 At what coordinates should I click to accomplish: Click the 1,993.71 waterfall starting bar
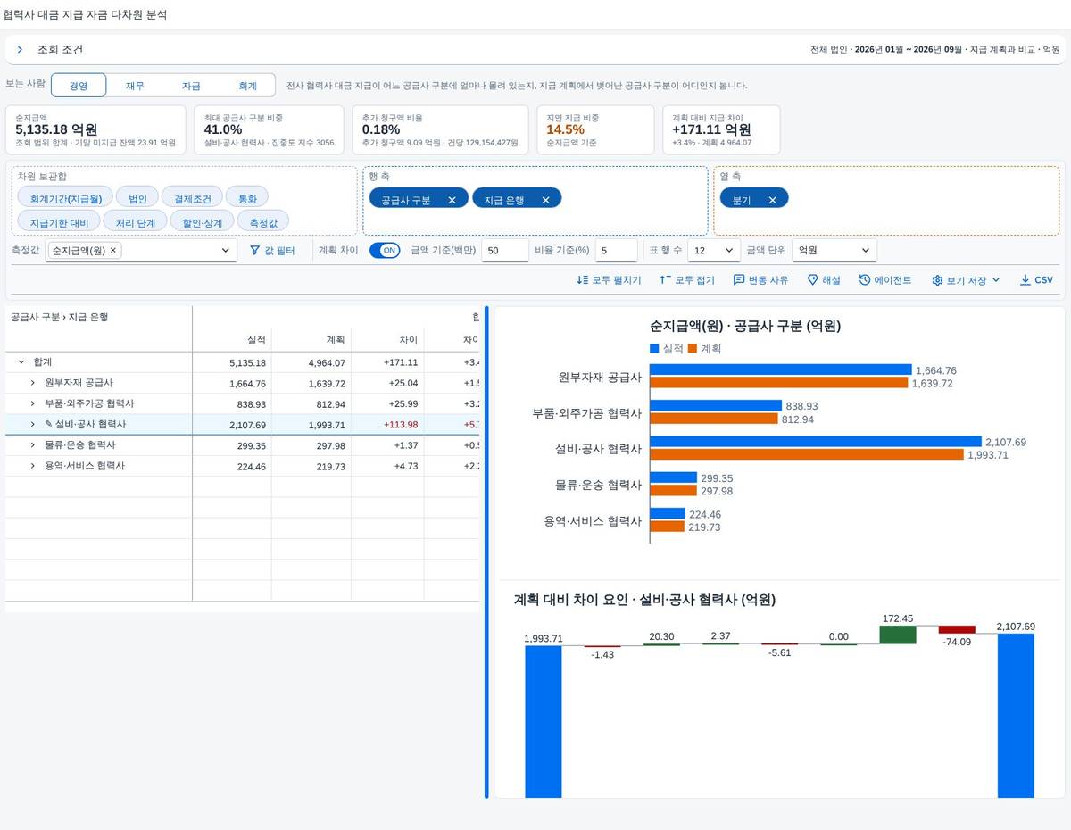click(x=544, y=721)
